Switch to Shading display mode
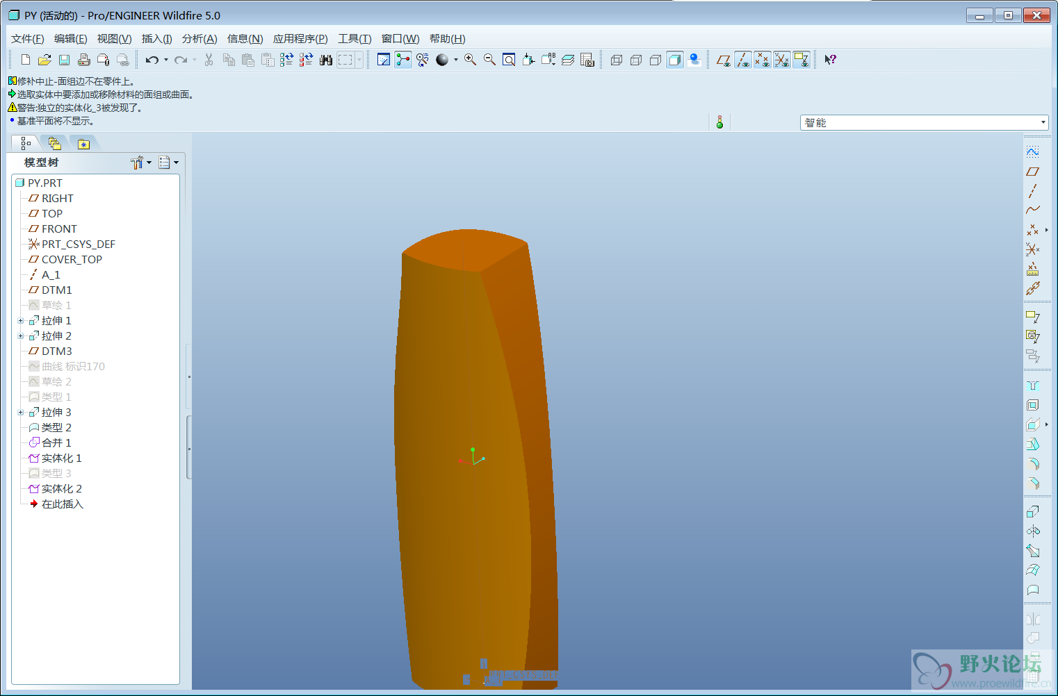The width and height of the screenshot is (1058, 696). click(674, 60)
